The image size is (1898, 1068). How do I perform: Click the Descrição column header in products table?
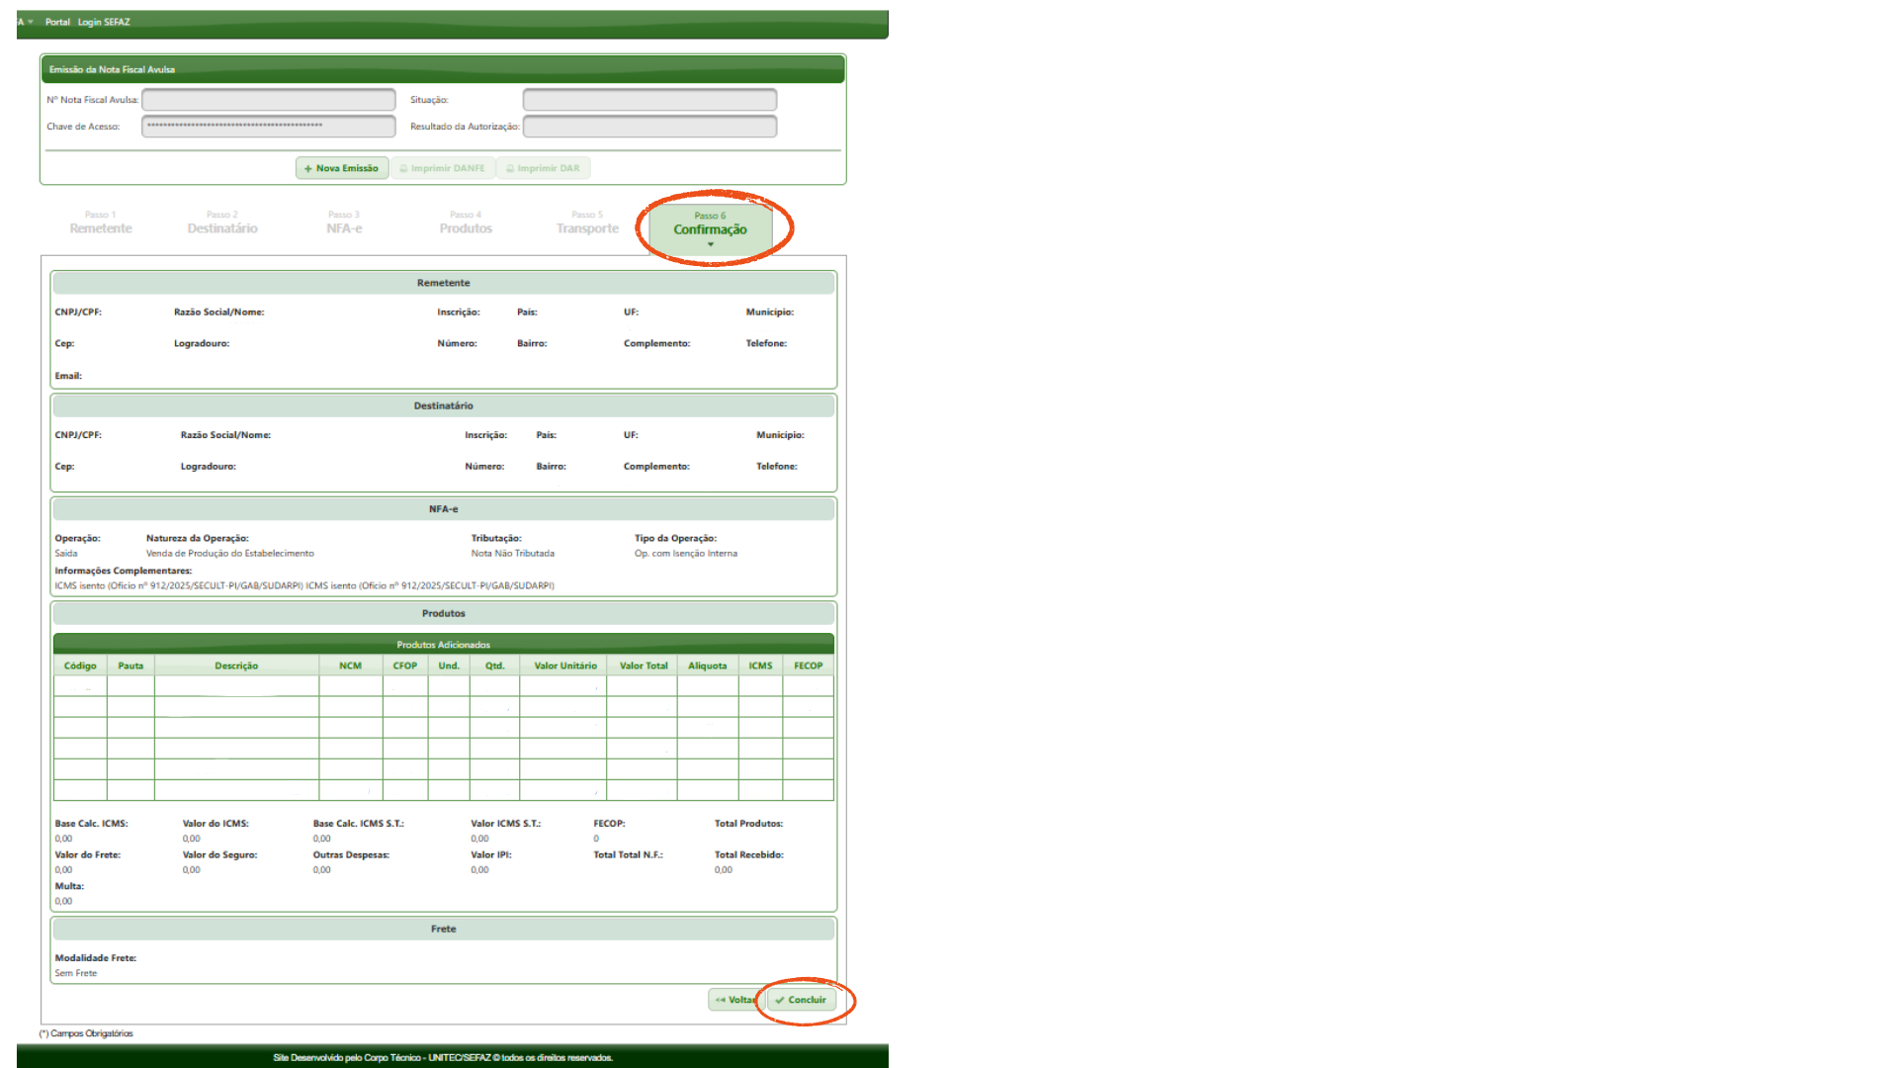[236, 666]
